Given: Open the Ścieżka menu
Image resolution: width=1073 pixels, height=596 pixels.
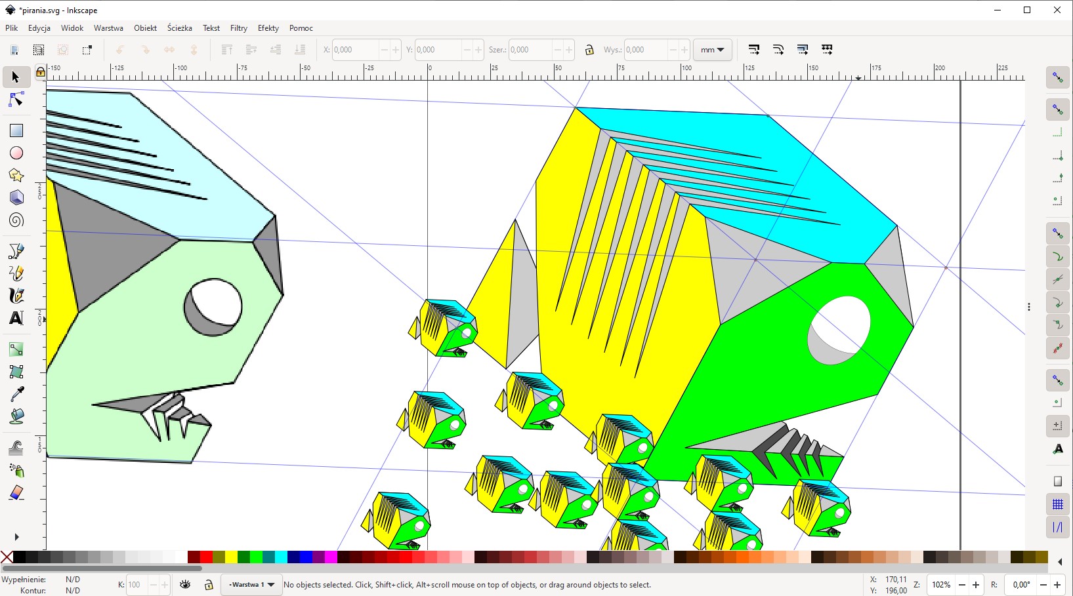Looking at the screenshot, I should click(179, 28).
